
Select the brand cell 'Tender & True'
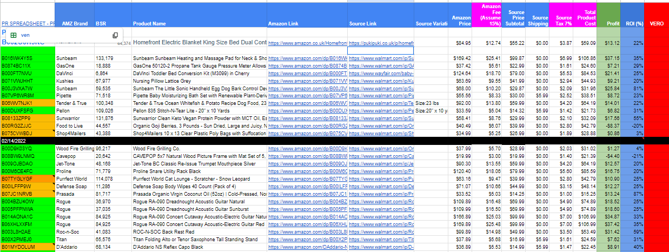75,102
